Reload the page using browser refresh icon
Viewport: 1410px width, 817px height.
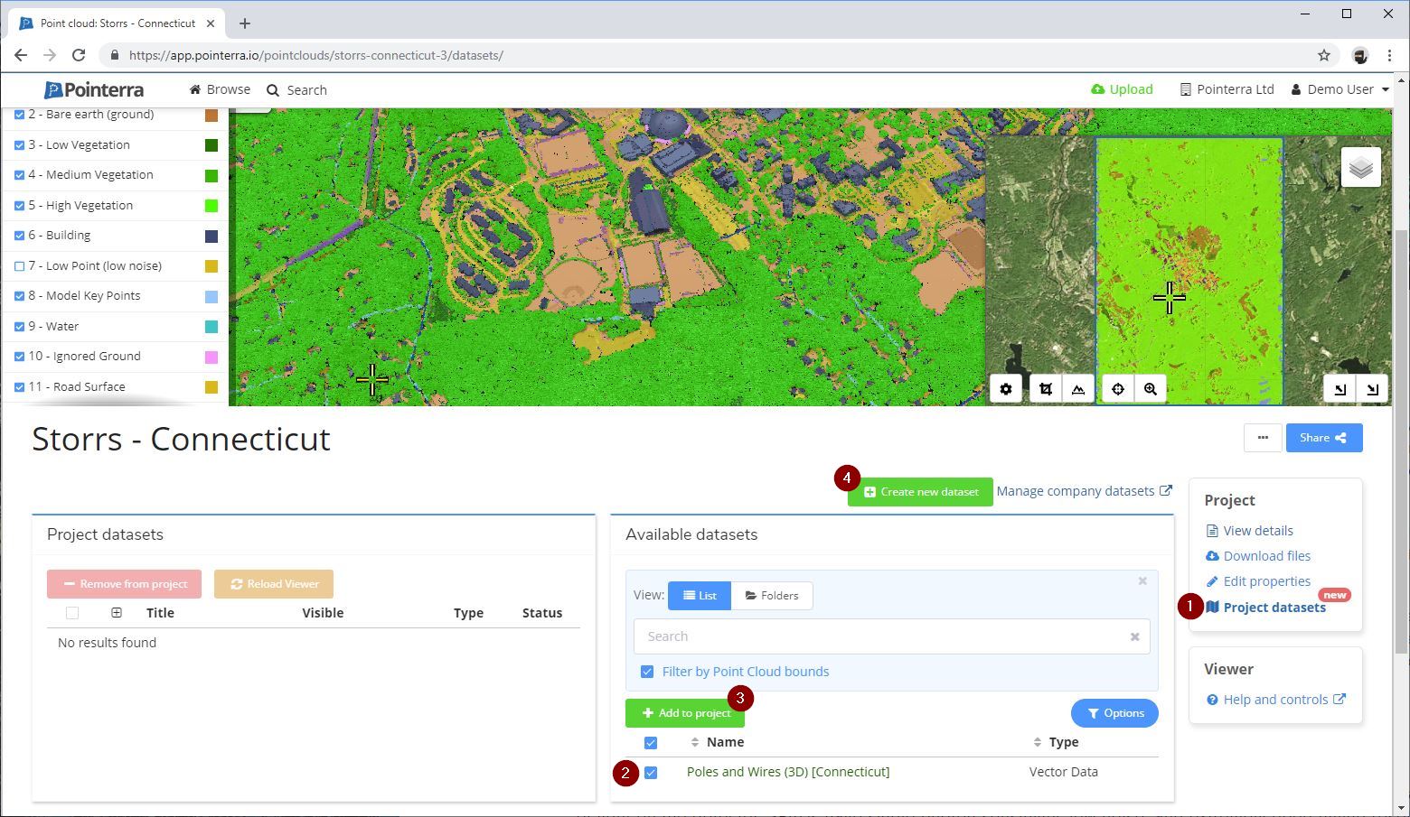click(79, 55)
